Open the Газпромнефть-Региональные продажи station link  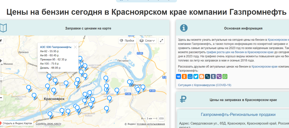(x=238, y=114)
